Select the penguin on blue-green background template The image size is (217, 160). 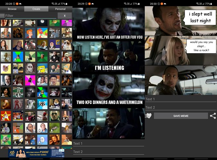(18, 57)
